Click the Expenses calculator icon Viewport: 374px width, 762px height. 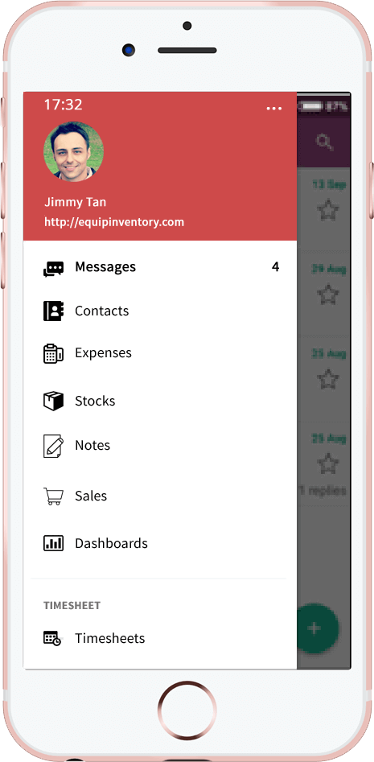tap(53, 353)
